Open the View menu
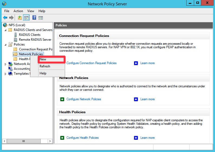The image size is (215, 152). point(31,11)
